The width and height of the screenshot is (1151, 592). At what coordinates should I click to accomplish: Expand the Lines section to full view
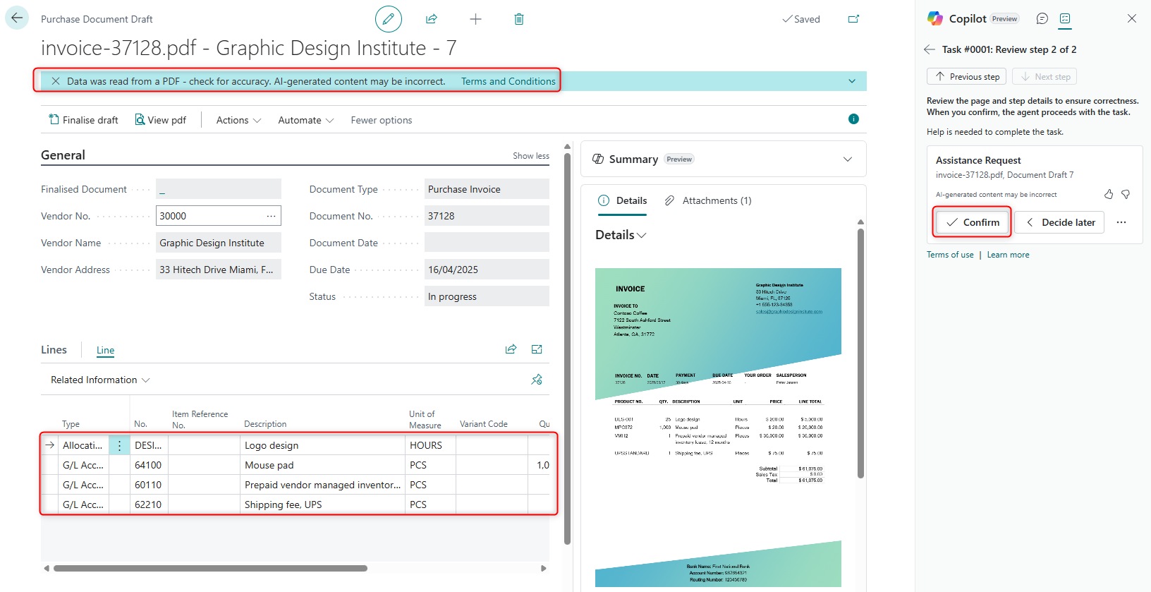pyautogui.click(x=537, y=349)
